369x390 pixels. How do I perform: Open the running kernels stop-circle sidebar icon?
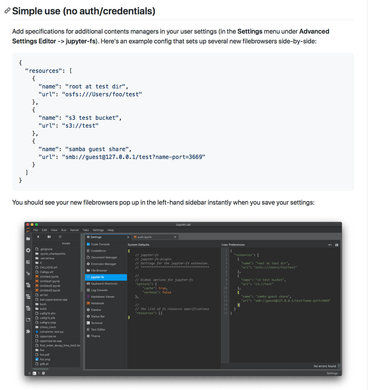pyautogui.click(x=28, y=250)
